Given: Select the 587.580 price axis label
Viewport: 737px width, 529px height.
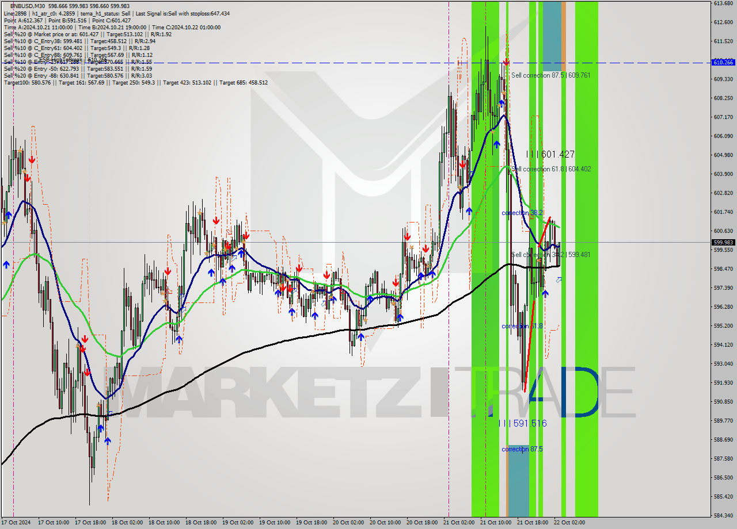Looking at the screenshot, I should click(723, 459).
